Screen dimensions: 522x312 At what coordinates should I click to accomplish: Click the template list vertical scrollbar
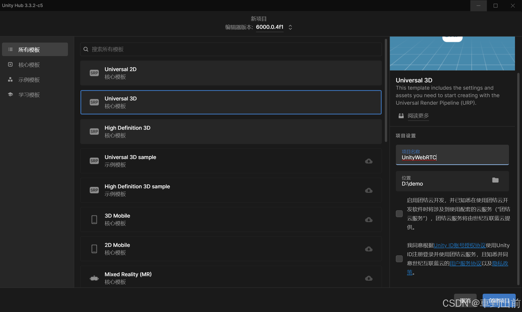[x=386, y=90]
